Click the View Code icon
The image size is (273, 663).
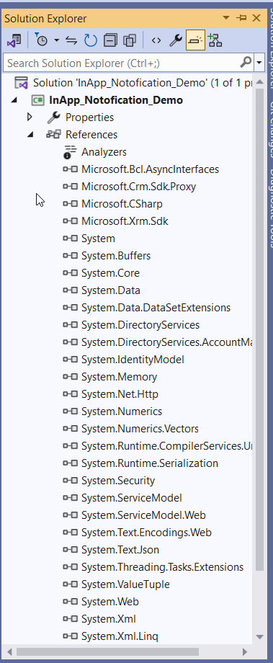point(156,40)
